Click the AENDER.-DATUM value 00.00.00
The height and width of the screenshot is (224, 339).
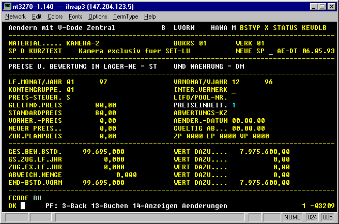[x=249, y=121]
